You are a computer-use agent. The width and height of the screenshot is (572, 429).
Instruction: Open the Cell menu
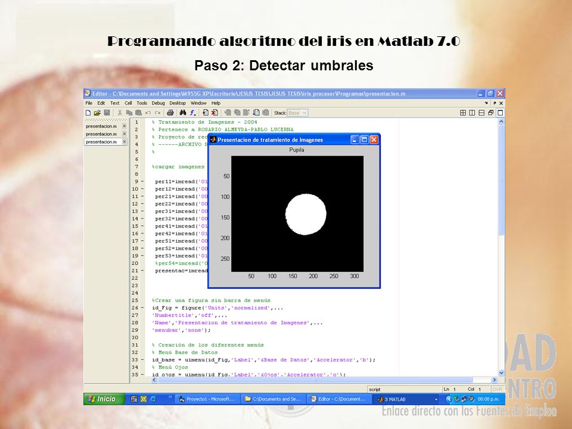click(x=128, y=103)
